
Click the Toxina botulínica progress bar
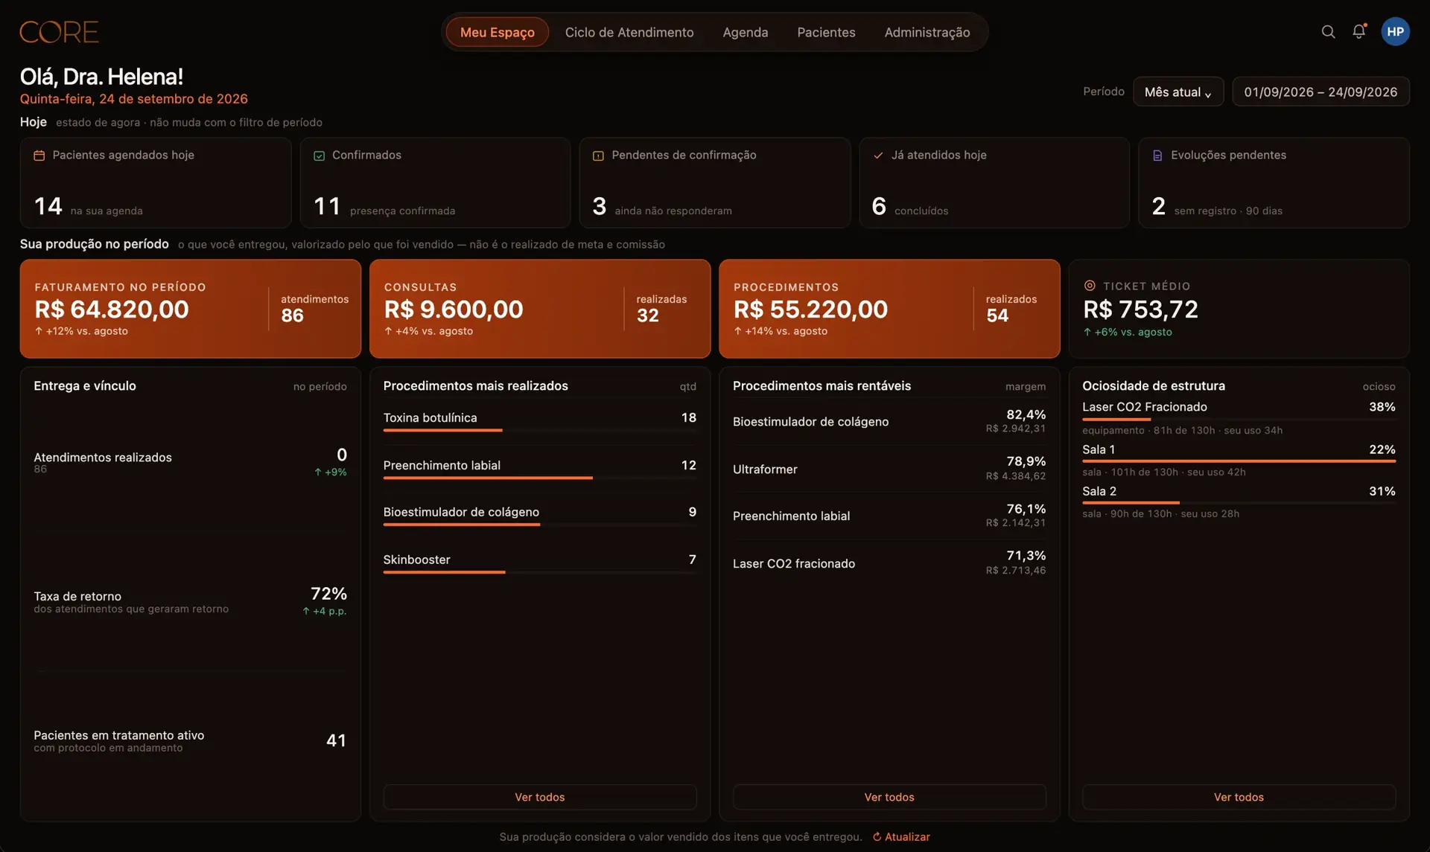(x=539, y=430)
